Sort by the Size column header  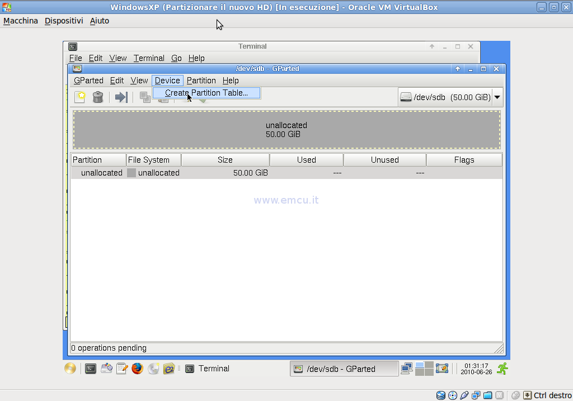(225, 160)
